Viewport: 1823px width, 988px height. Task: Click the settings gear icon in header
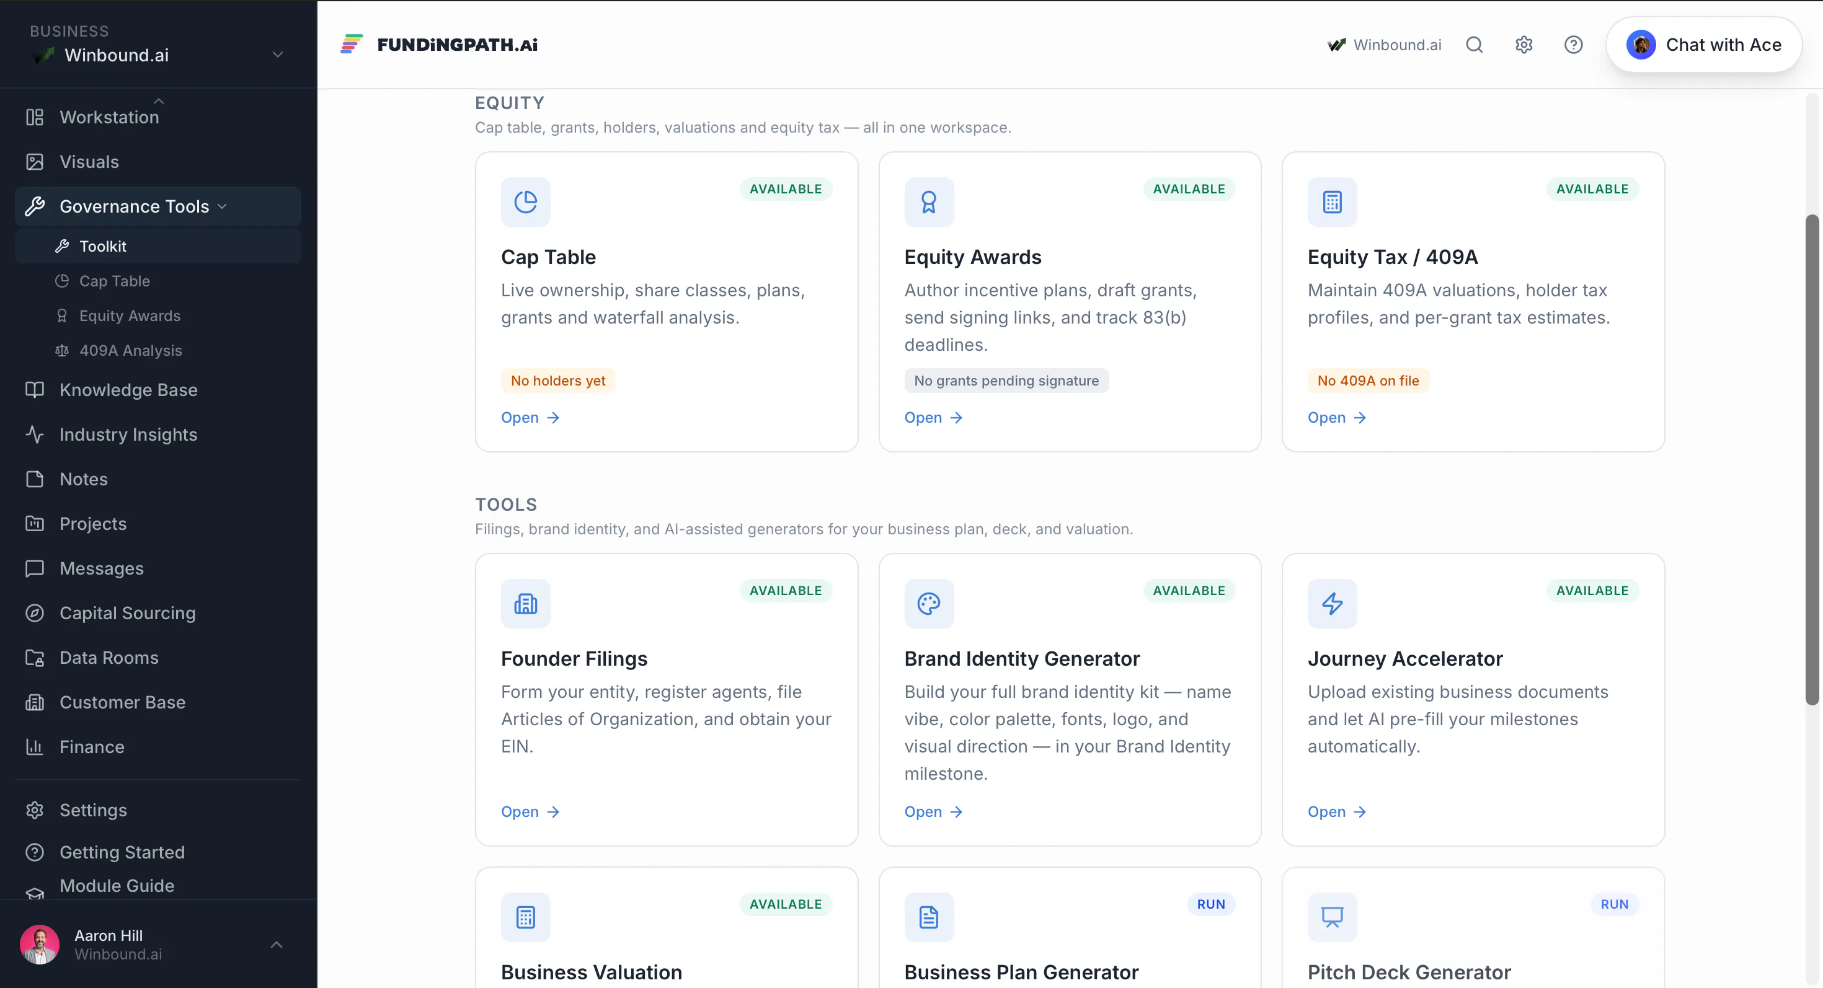pos(1524,45)
